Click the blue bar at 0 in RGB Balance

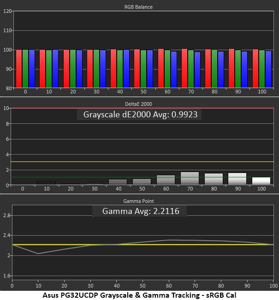[x=32, y=69]
